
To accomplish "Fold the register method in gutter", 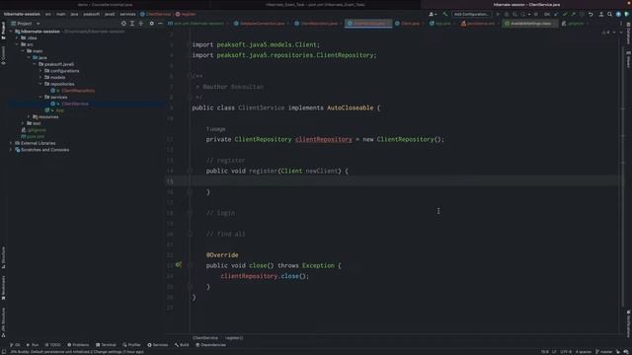I will (x=189, y=171).
